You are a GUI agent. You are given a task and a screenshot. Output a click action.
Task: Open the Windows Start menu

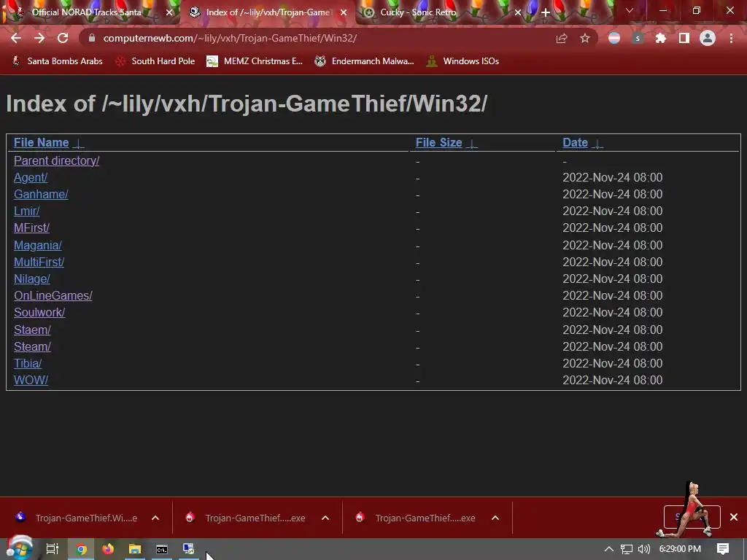[20, 548]
